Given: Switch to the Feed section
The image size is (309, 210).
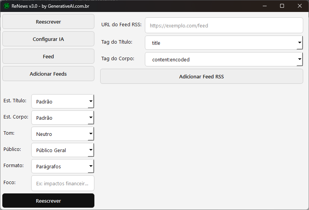Looking at the screenshot, I should 48,56.
